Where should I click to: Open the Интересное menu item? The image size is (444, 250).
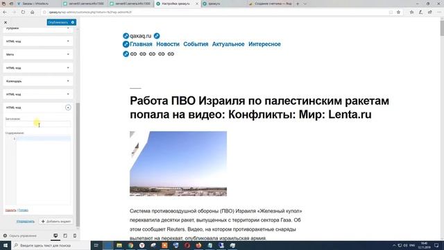[264, 44]
